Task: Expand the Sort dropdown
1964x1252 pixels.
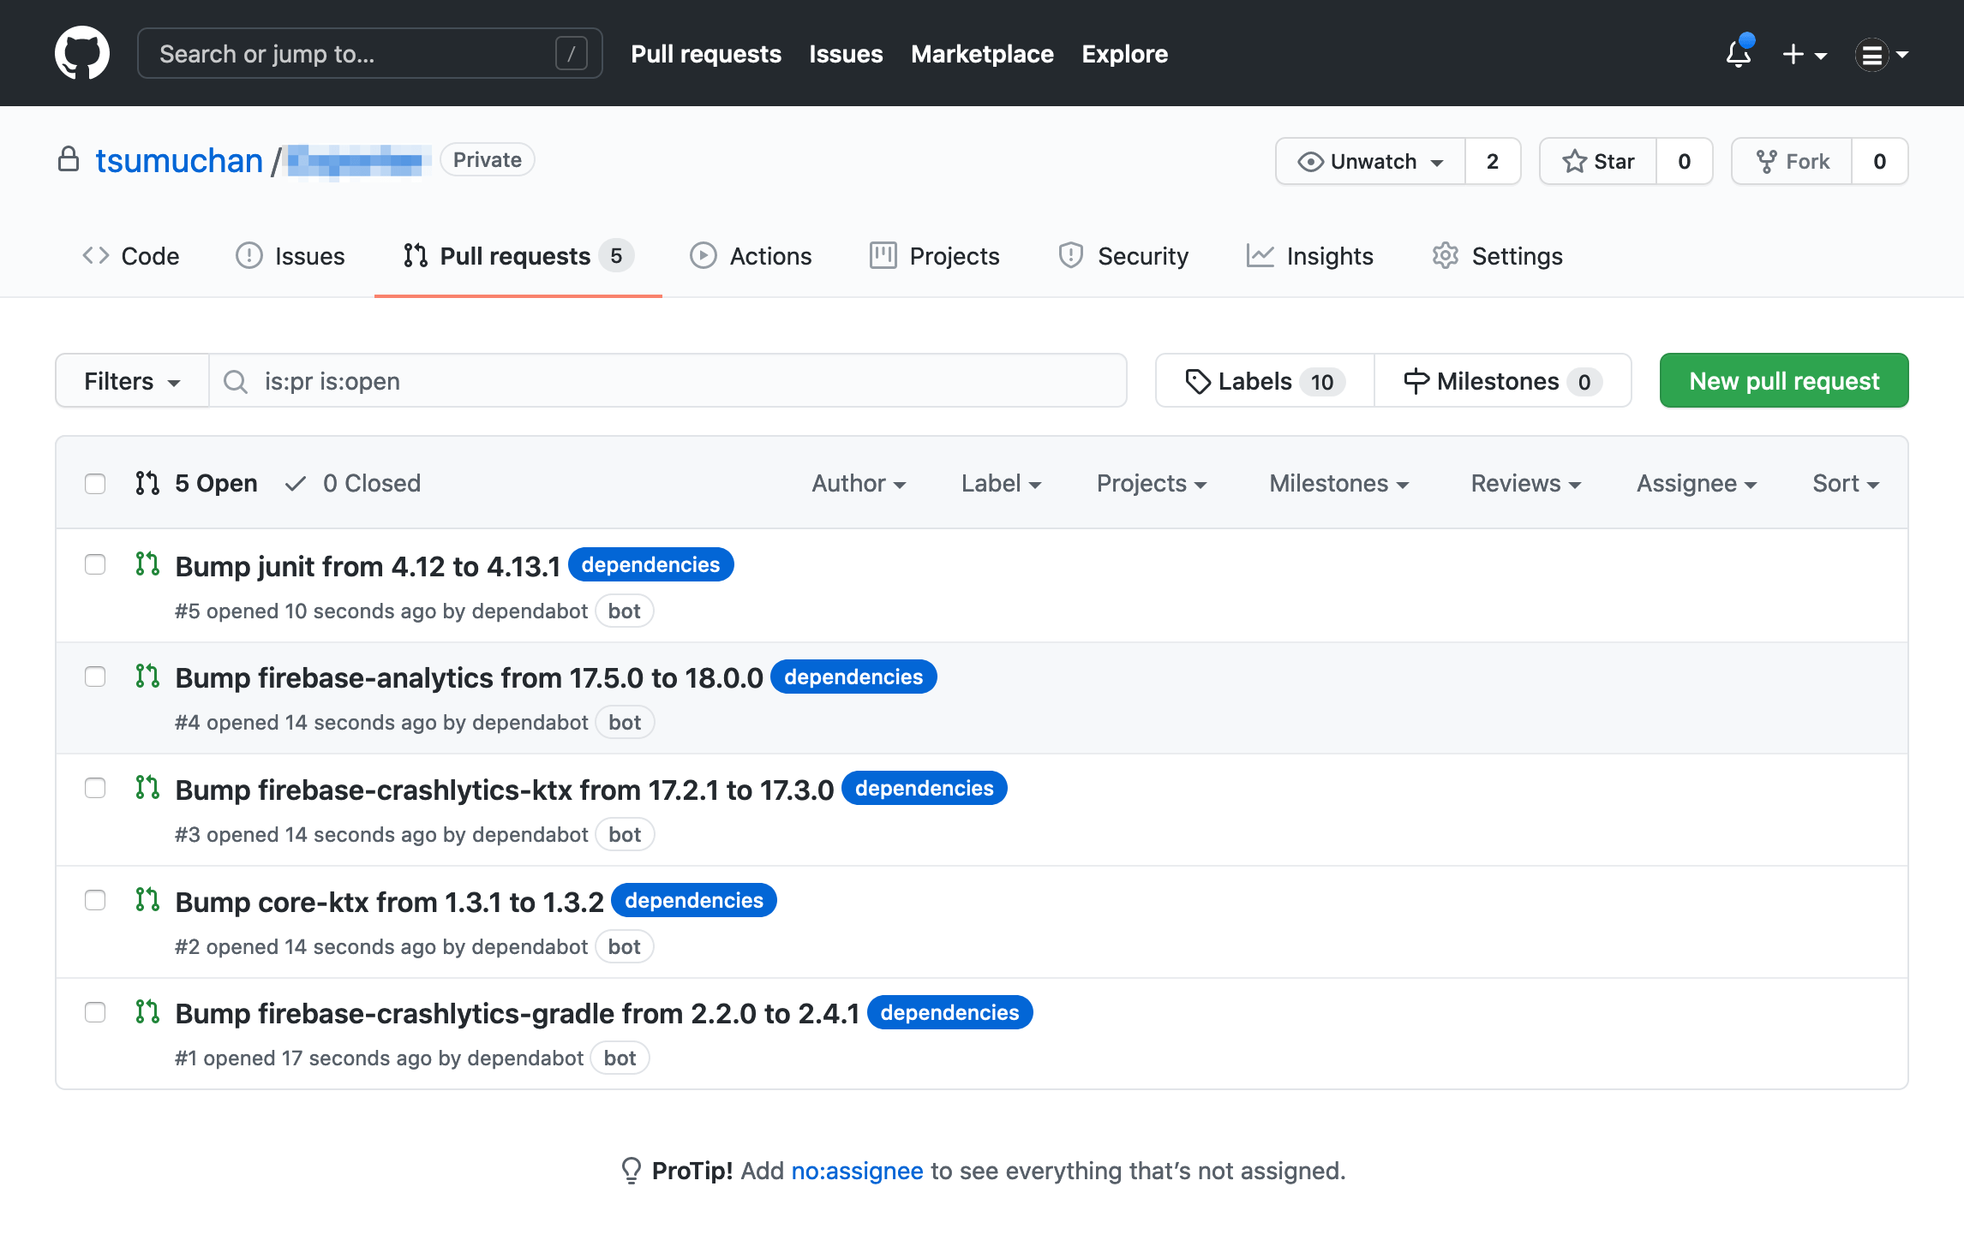Action: coord(1847,483)
